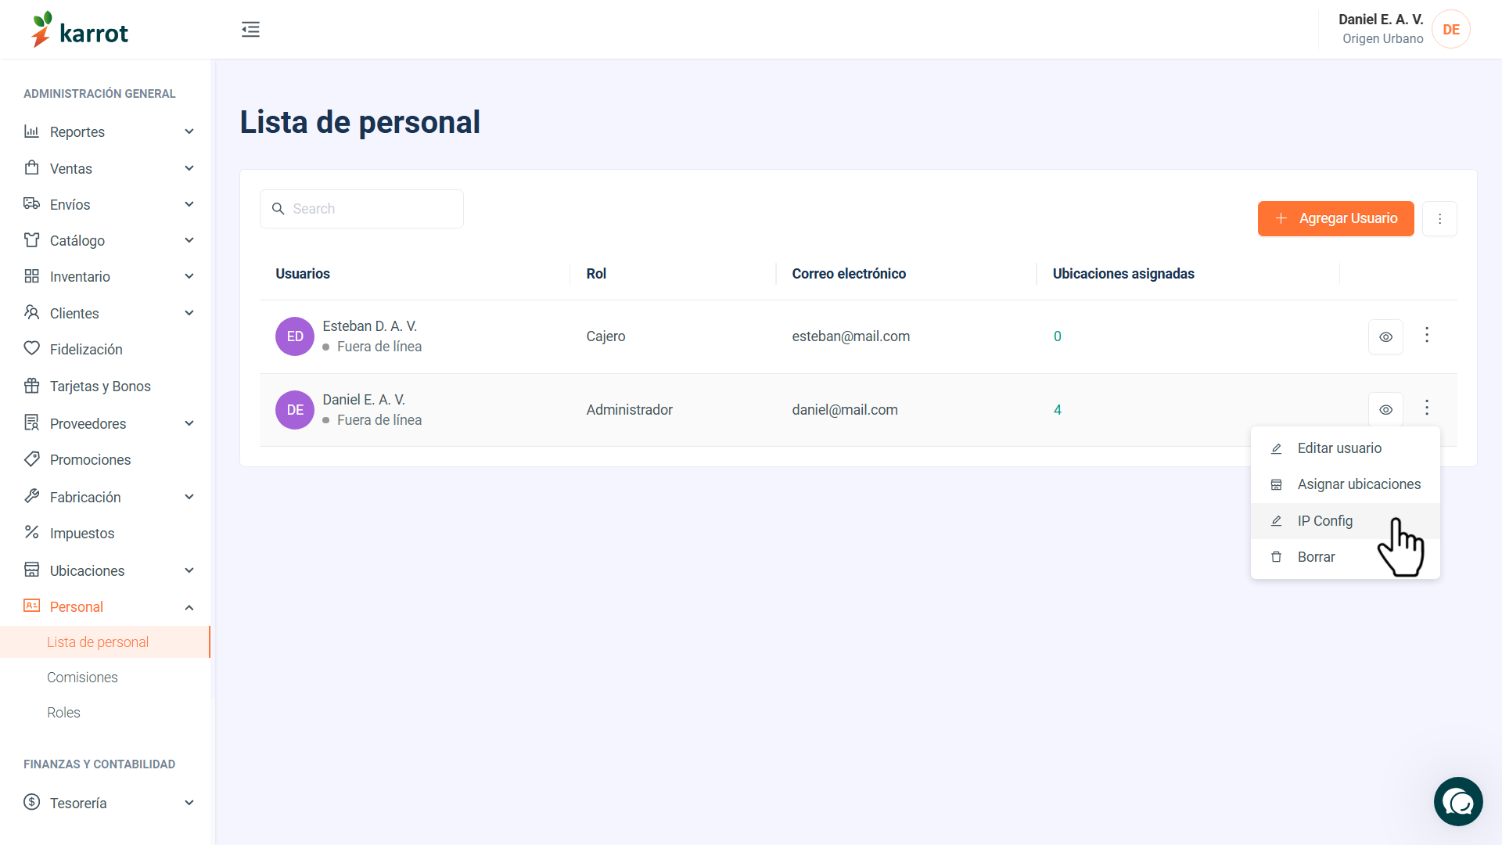The height and width of the screenshot is (845, 1502).
Task: Open the three-dot menu for Esteban's row
Action: tap(1427, 336)
